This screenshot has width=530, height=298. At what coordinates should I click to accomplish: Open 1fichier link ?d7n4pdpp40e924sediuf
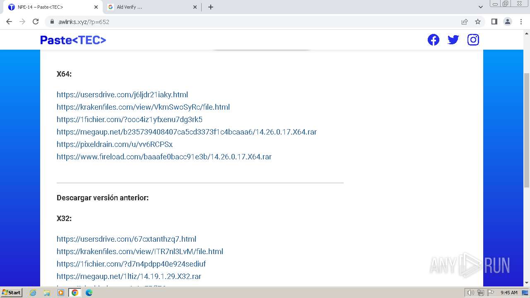coord(131,264)
